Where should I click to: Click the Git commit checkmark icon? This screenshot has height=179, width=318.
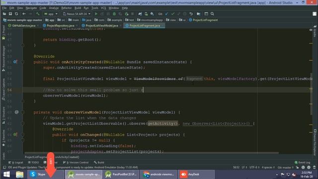173,14
